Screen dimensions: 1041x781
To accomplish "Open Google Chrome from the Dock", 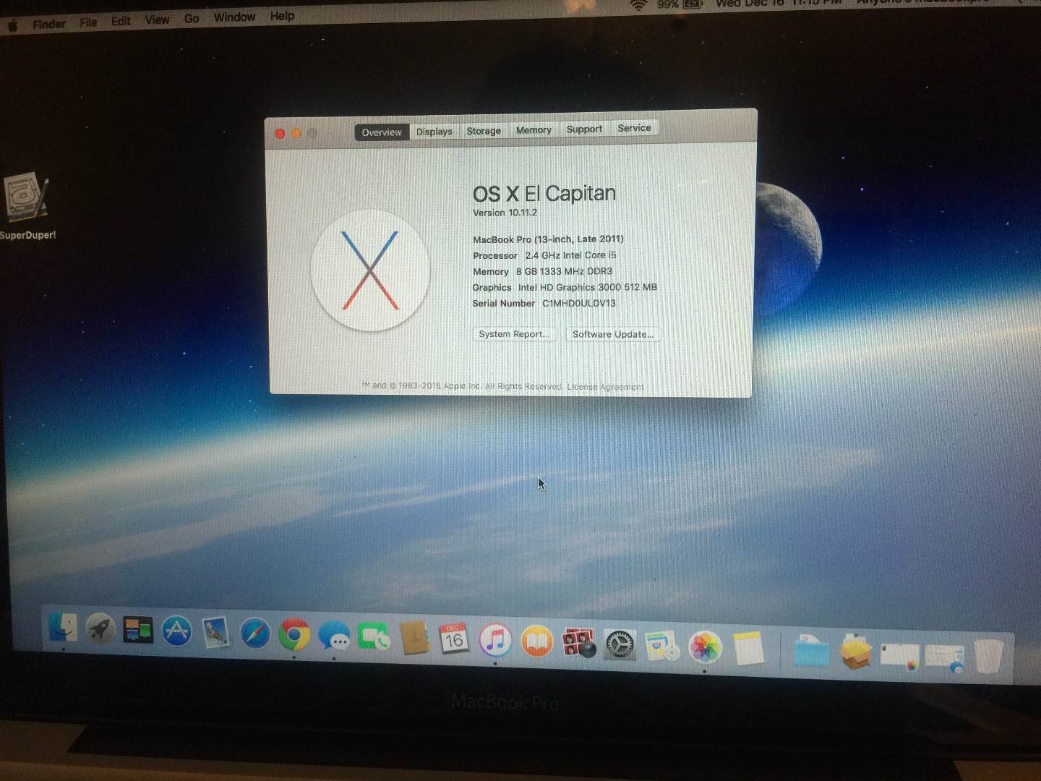I will 294,636.
